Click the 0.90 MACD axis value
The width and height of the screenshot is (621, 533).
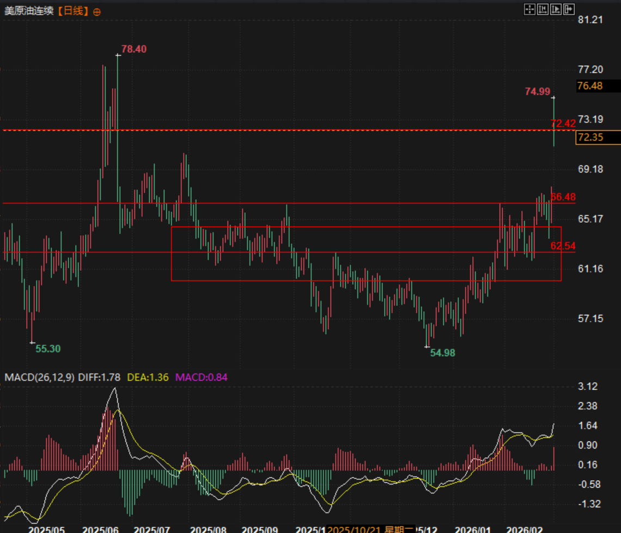(588, 445)
